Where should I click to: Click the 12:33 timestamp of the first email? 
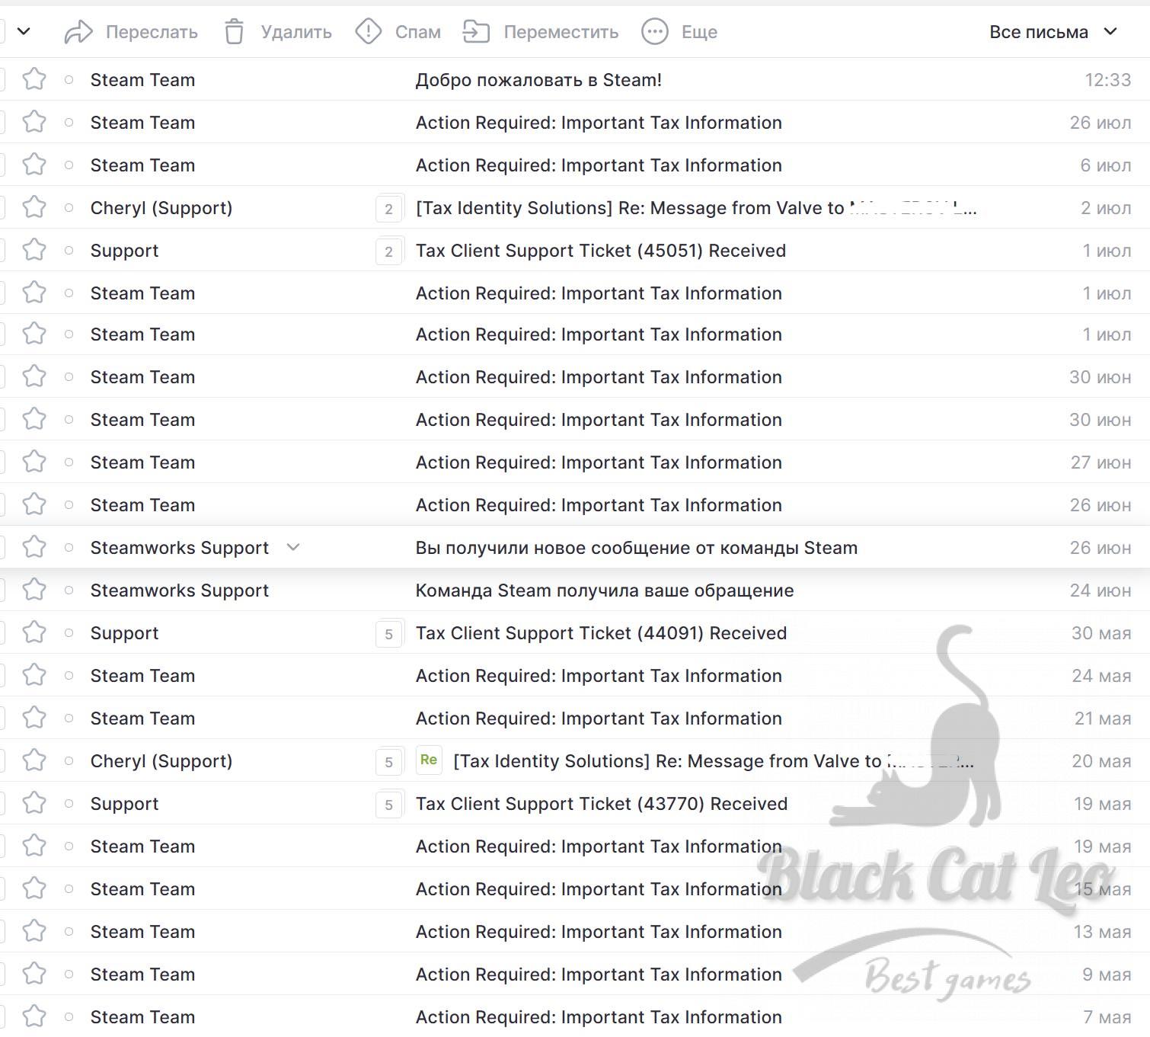1108,80
